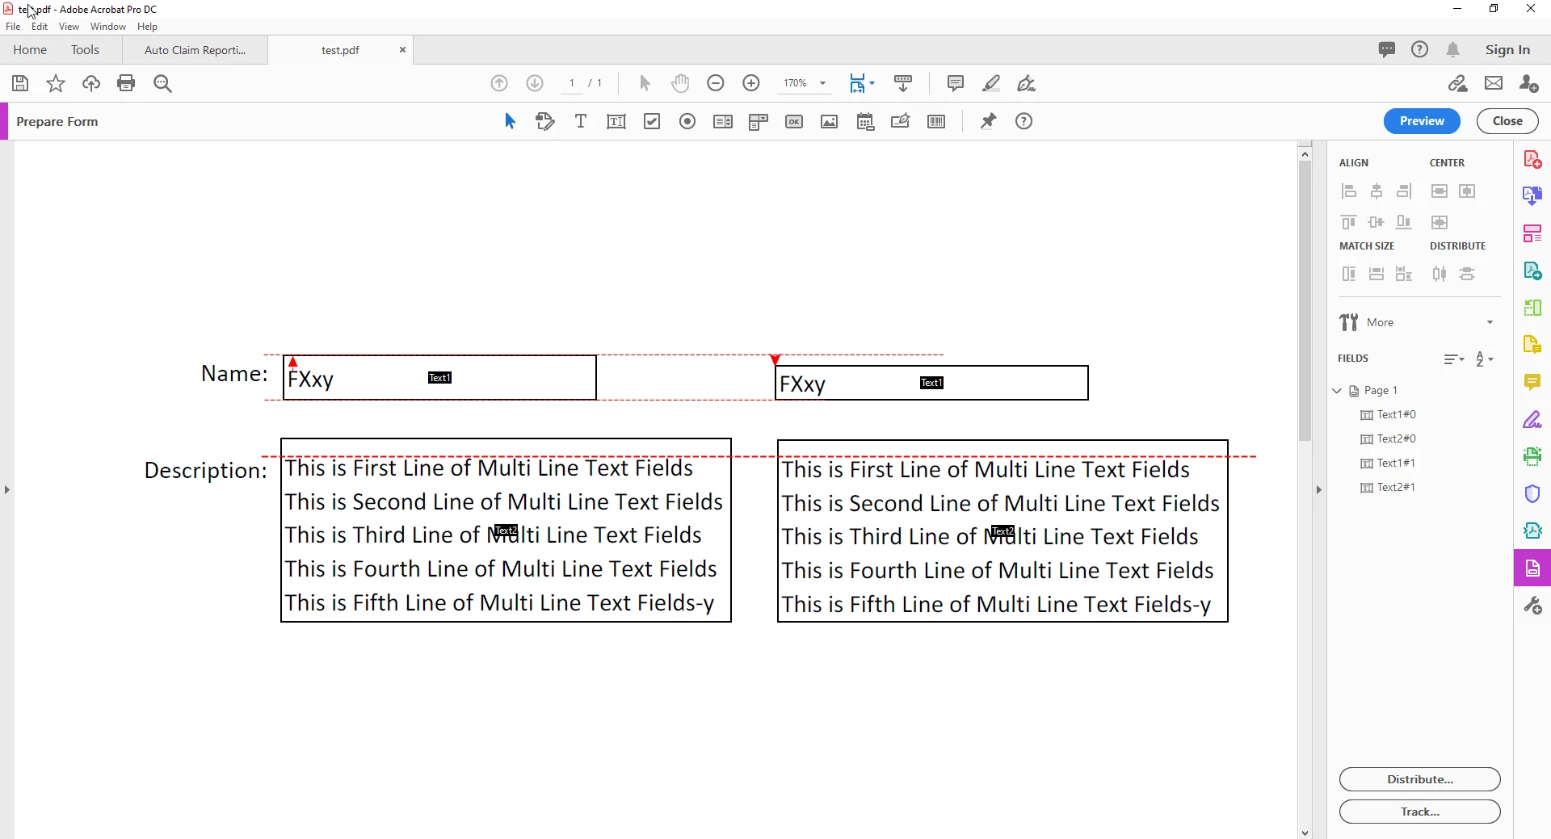
Task: Select the Add Barcode tool
Action: click(x=936, y=122)
